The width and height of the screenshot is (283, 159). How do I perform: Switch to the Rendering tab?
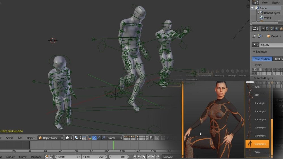coord(219,76)
